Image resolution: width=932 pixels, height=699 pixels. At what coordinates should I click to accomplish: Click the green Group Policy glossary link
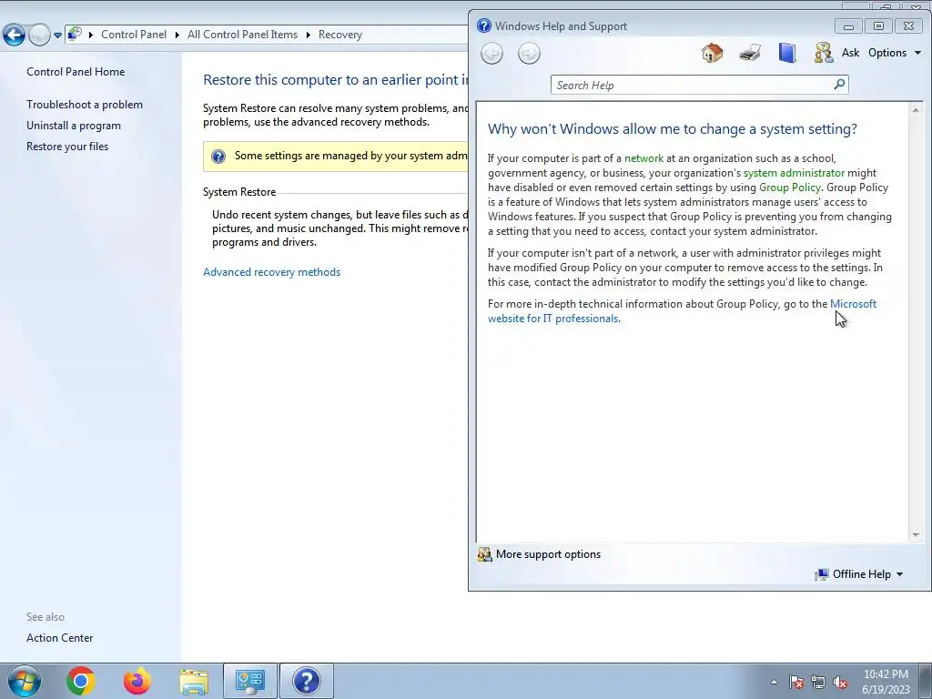[789, 187]
